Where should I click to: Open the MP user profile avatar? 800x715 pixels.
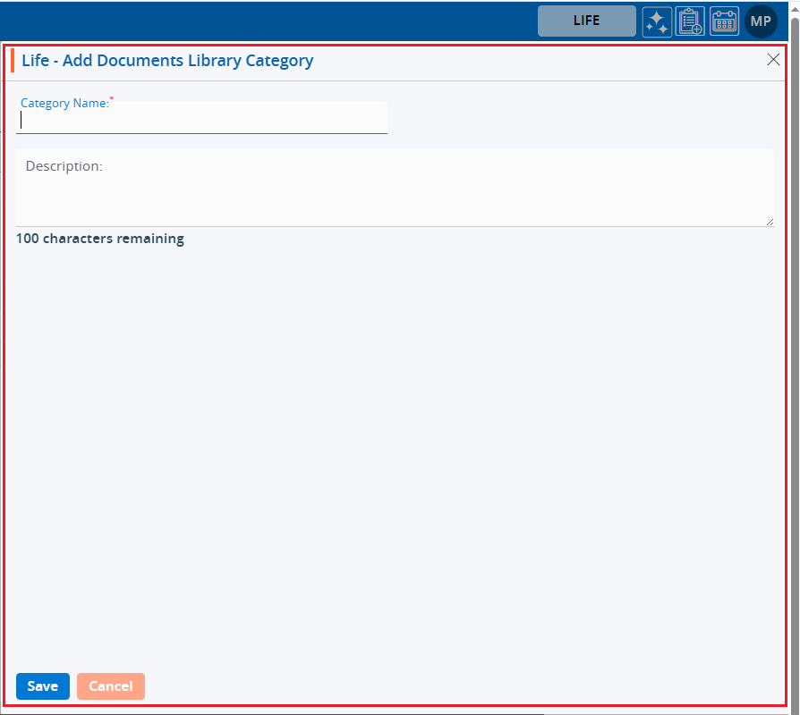761,21
